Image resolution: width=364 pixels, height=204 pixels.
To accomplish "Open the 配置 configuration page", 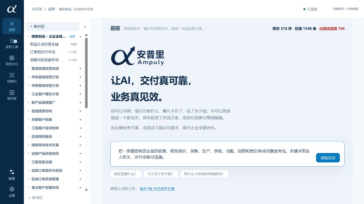I will [x=12, y=175].
